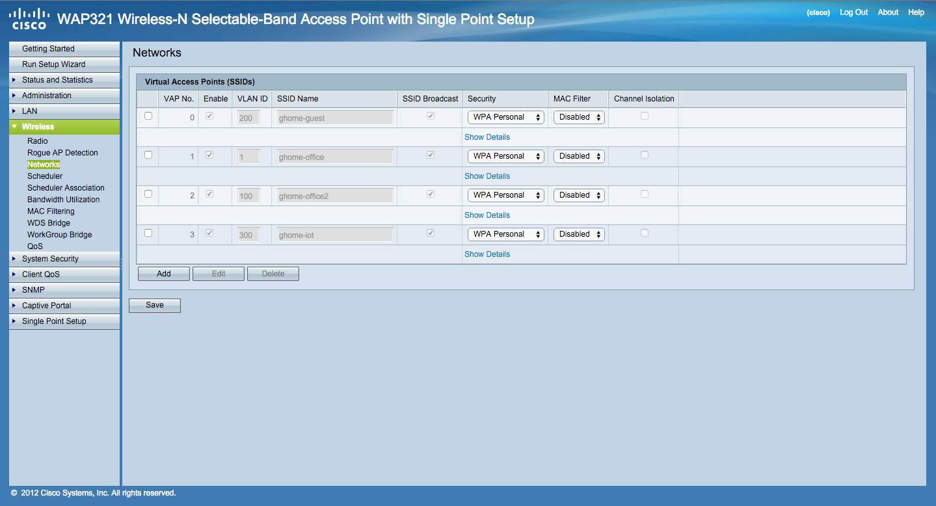Select the VAP 2 row checkbox

148,194
